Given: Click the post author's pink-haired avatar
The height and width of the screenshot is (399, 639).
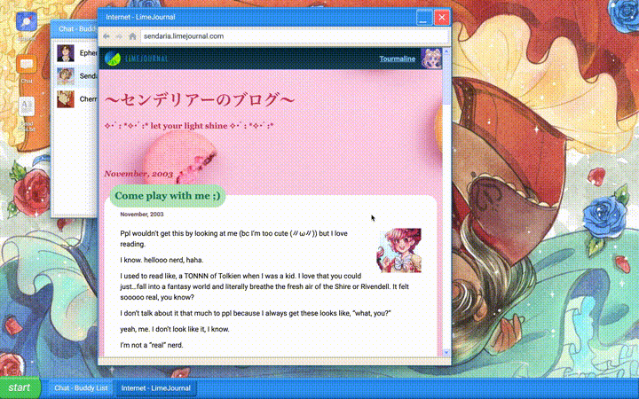Looking at the screenshot, I should pos(399,250).
